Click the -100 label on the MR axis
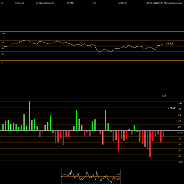The image size is (184, 184). [180, 162]
